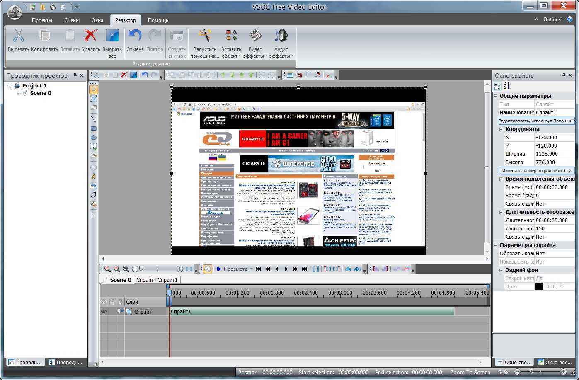Select the line drawing tool

tap(94, 119)
